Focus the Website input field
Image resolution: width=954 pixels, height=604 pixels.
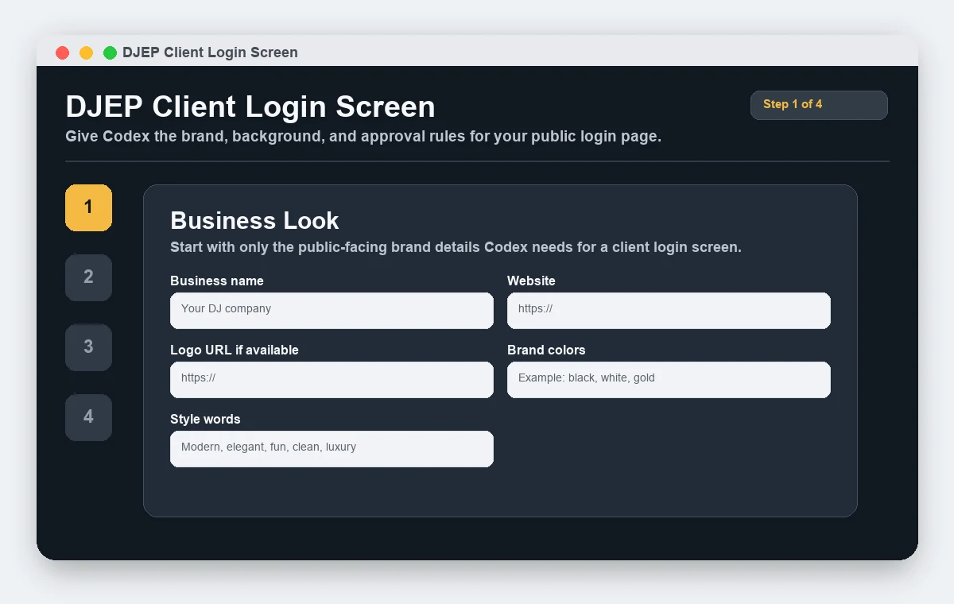(x=669, y=310)
